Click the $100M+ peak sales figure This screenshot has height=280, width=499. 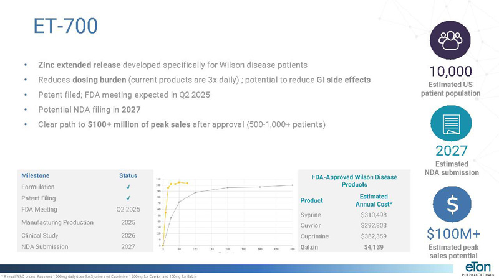click(450, 235)
